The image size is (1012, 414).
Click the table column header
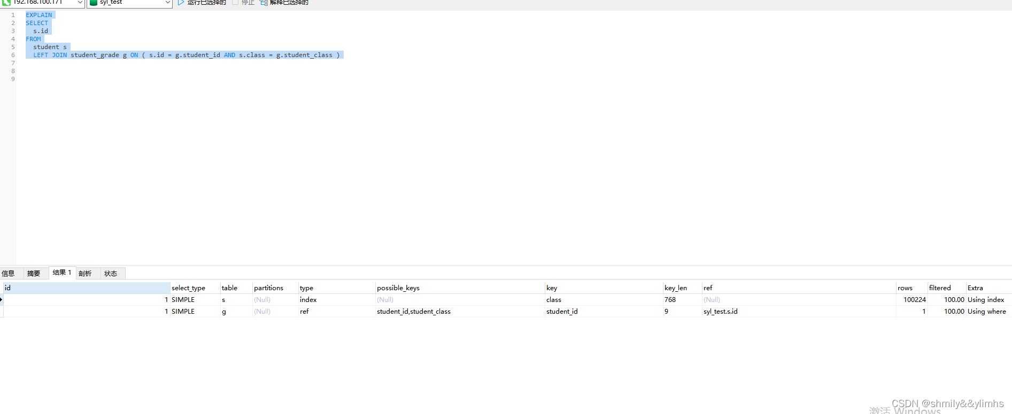236,288
